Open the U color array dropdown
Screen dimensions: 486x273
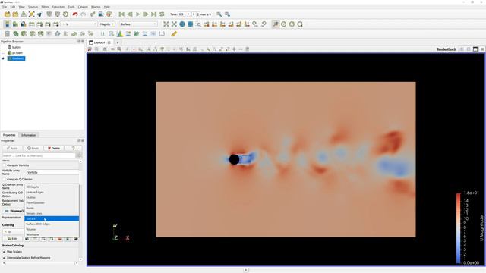79,24
